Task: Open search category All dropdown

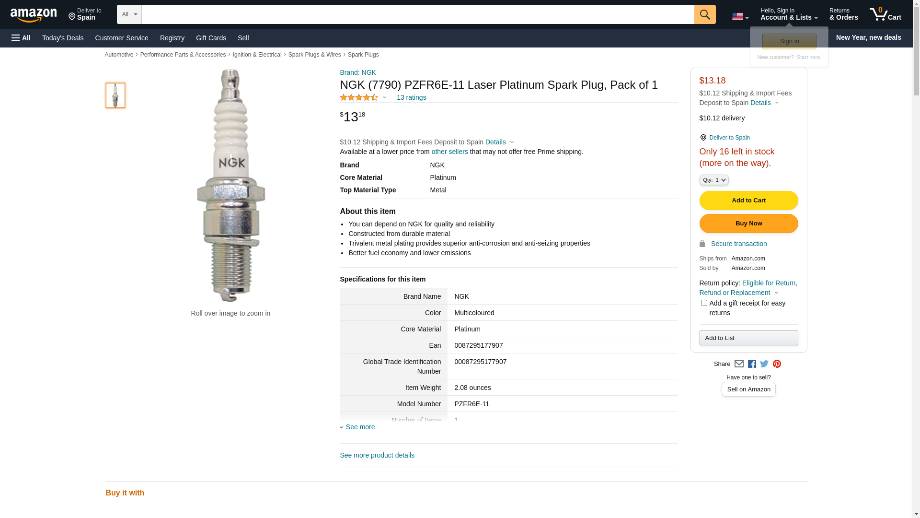Action: (129, 14)
